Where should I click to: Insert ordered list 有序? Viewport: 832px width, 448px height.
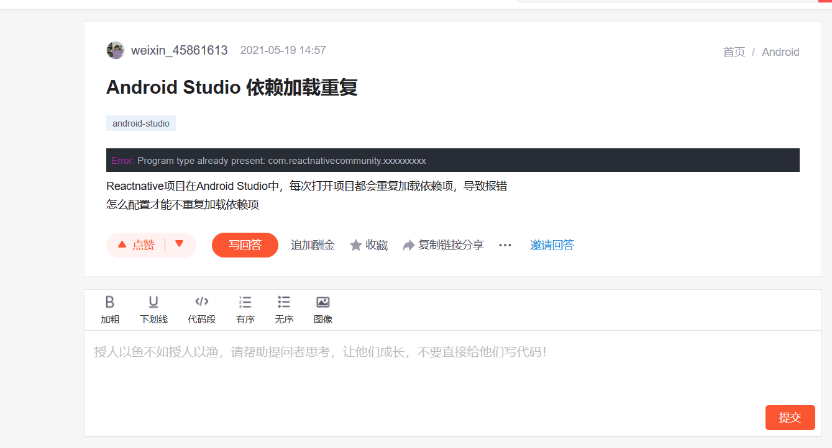[x=245, y=310]
